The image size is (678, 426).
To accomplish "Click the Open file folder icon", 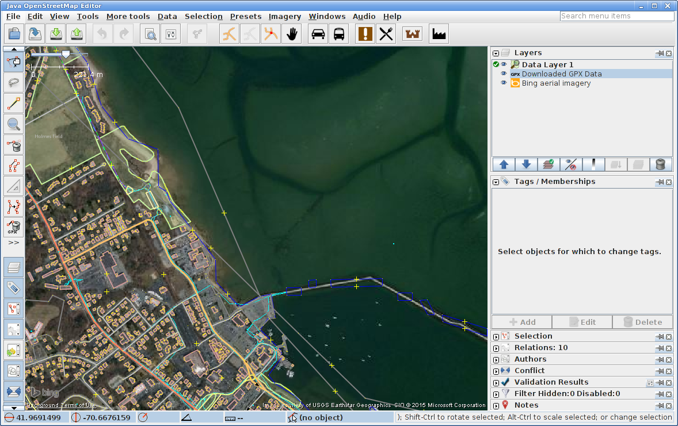I will (x=14, y=34).
